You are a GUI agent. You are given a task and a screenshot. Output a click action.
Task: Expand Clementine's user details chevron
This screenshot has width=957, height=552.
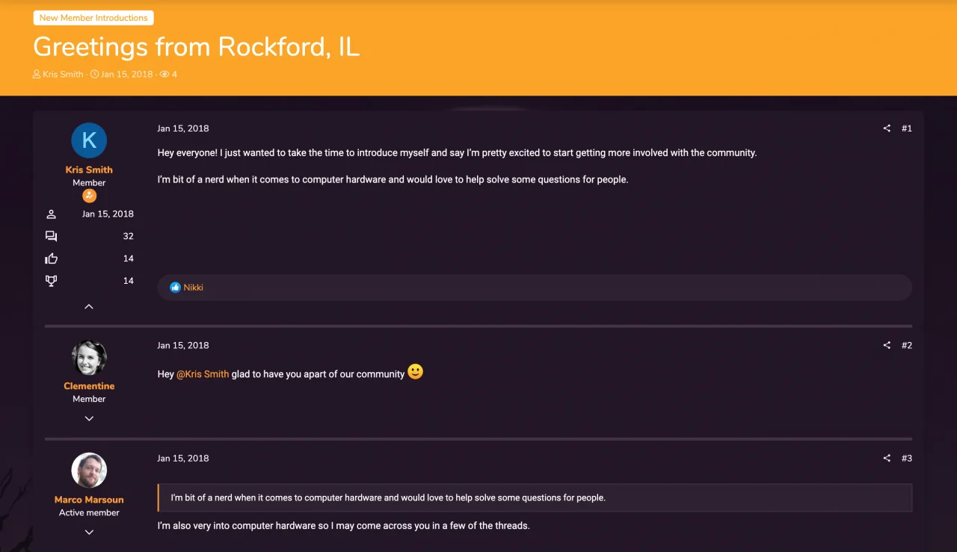click(89, 418)
